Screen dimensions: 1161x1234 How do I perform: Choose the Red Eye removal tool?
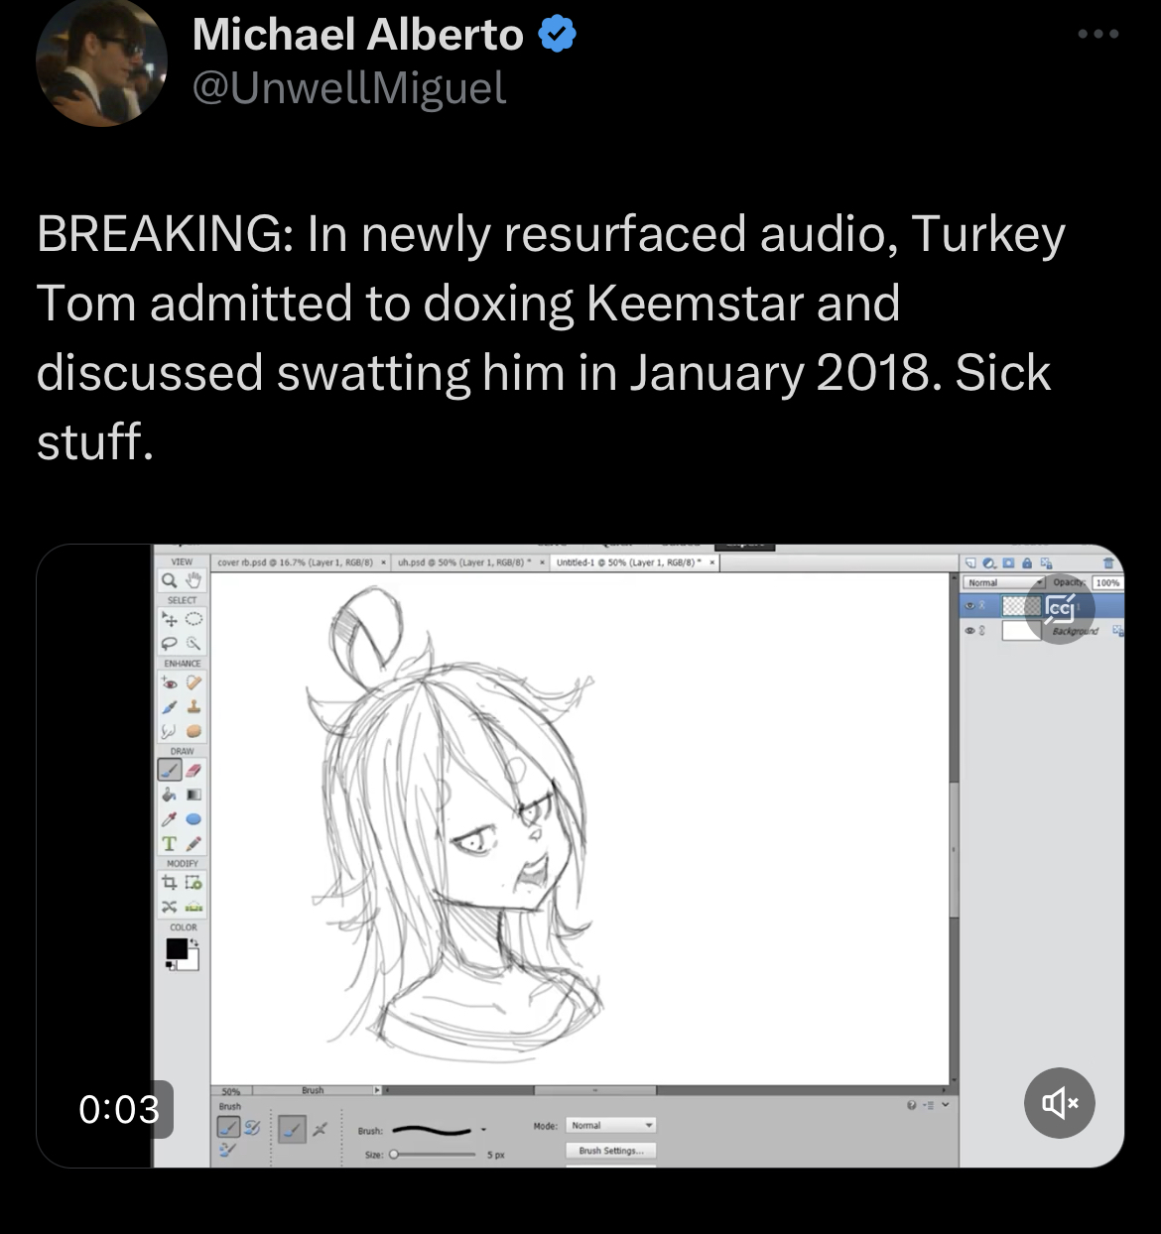point(171,682)
